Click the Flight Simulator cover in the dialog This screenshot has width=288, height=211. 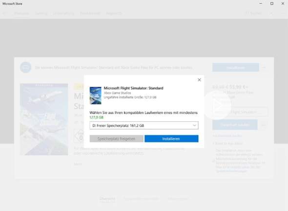click(x=96, y=96)
